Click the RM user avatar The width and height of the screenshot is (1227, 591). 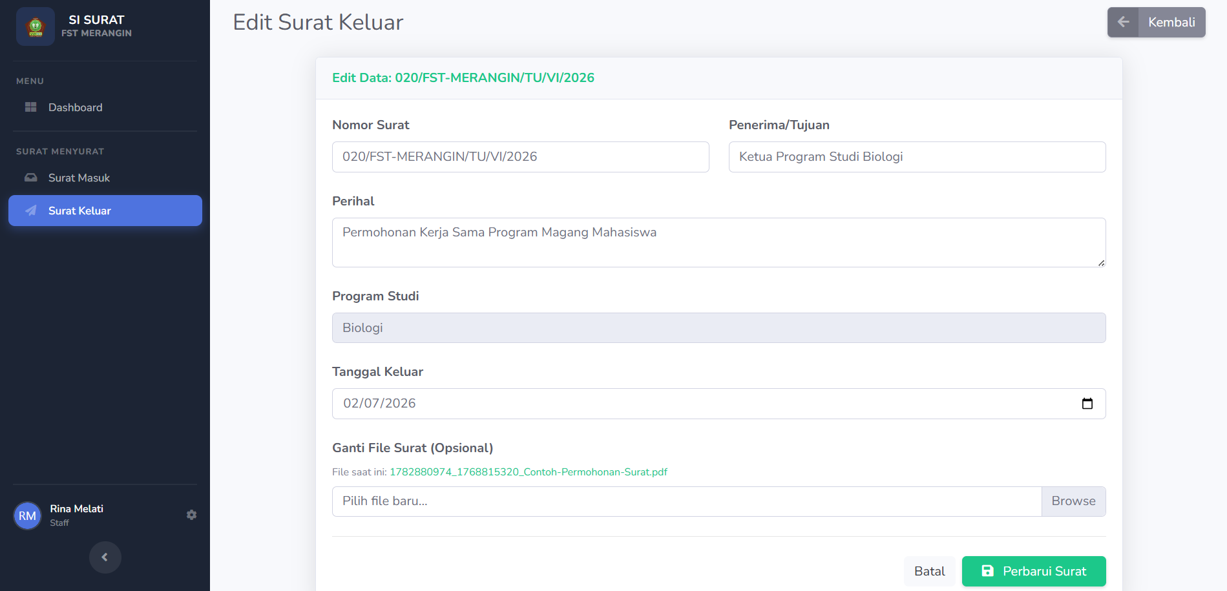click(27, 515)
